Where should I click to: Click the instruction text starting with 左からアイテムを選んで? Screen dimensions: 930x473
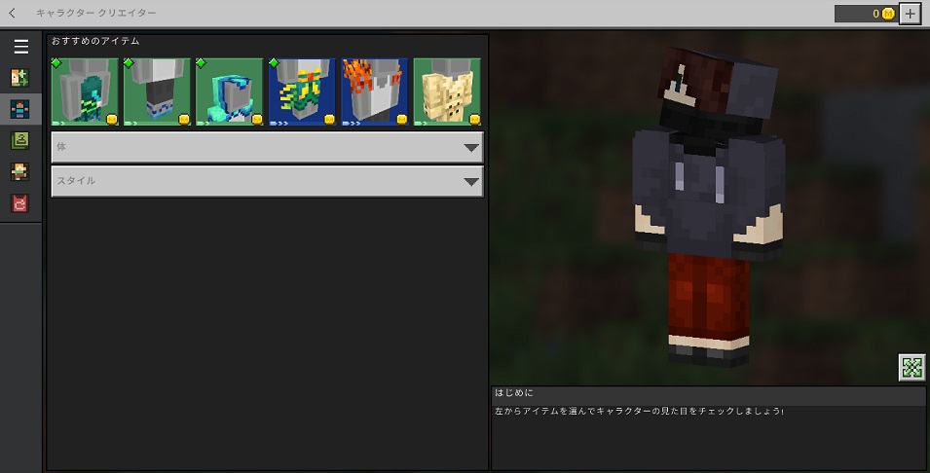(640, 411)
